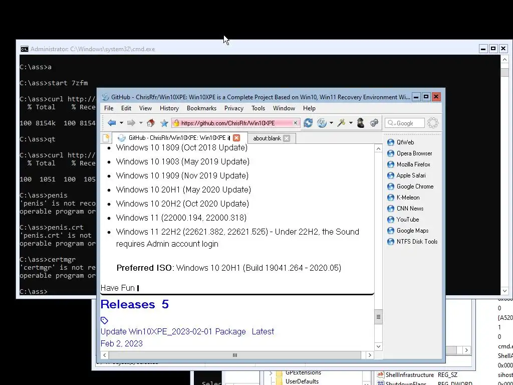This screenshot has width=513, height=385.
Task: Open the settings gears toolbar icon
Action: coord(374,123)
